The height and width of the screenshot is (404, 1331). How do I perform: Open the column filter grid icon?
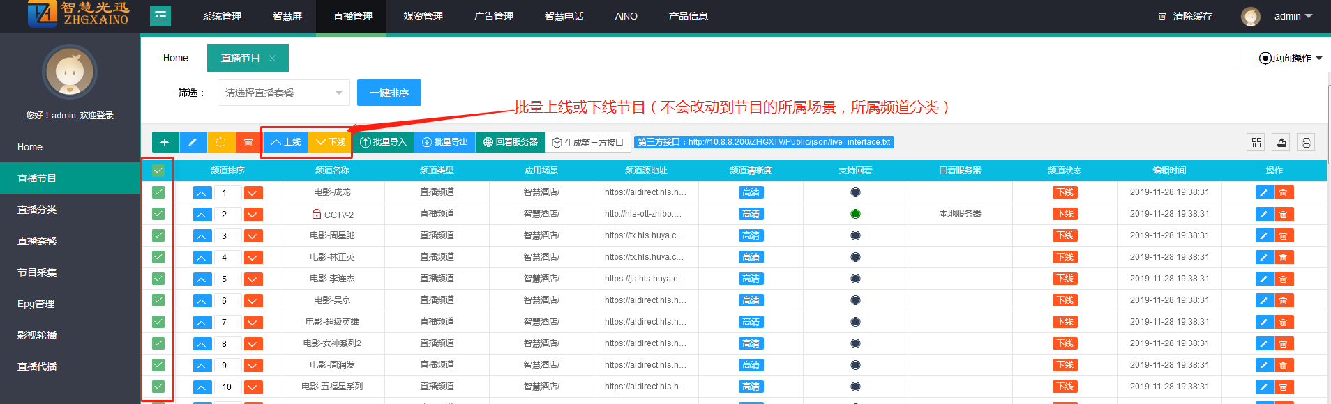[1256, 143]
